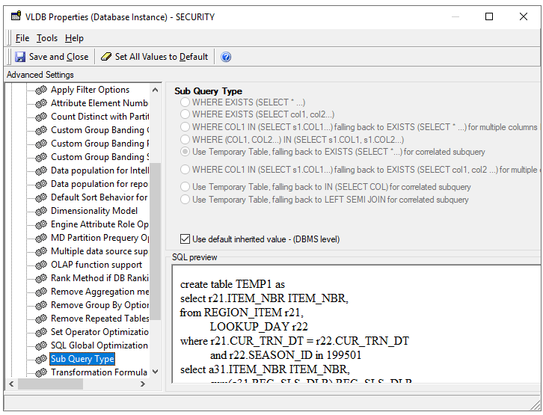Click the Set All Values to Default eraser icon
The height and width of the screenshot is (415, 543).
106,57
